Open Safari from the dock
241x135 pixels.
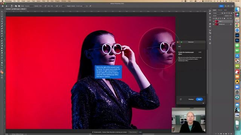(237, 30)
